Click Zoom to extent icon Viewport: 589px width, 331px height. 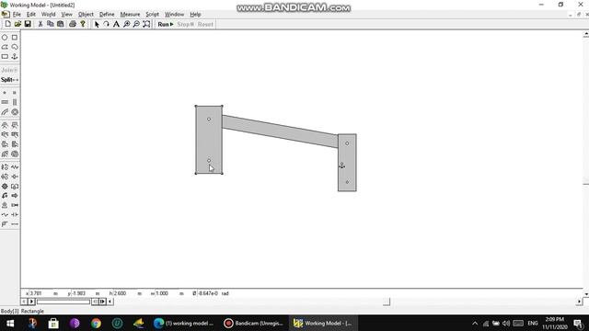click(146, 24)
